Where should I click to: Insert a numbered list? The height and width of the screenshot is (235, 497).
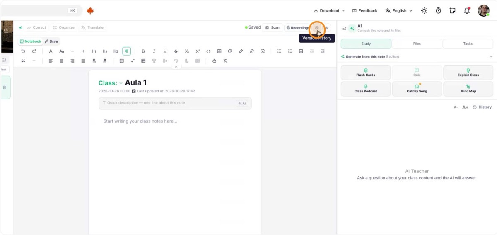pos(290,51)
